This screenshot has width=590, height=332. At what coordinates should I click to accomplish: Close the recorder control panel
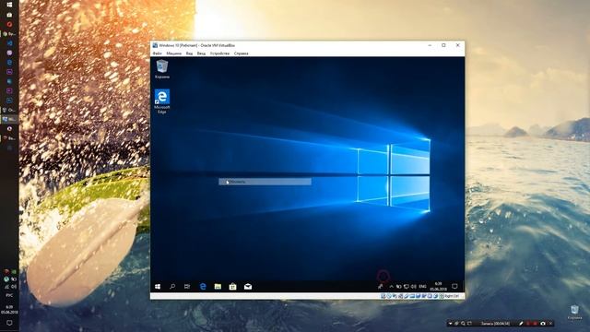(550, 324)
